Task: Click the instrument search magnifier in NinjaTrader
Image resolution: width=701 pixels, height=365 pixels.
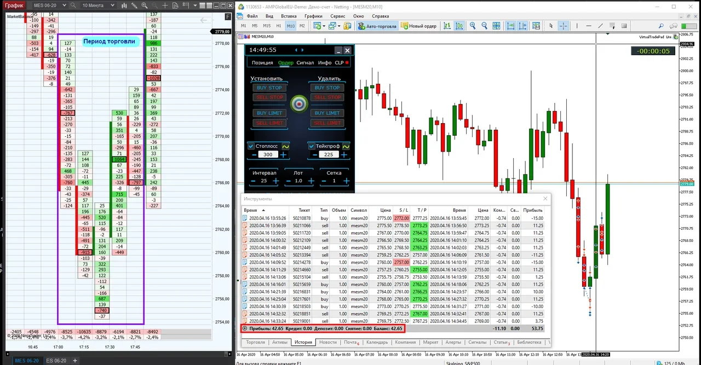Action: (x=73, y=5)
